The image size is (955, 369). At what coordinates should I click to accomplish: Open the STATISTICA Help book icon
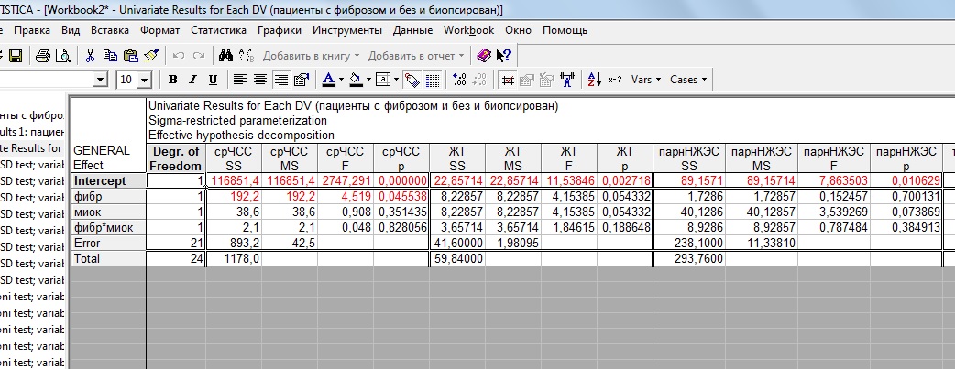click(483, 56)
